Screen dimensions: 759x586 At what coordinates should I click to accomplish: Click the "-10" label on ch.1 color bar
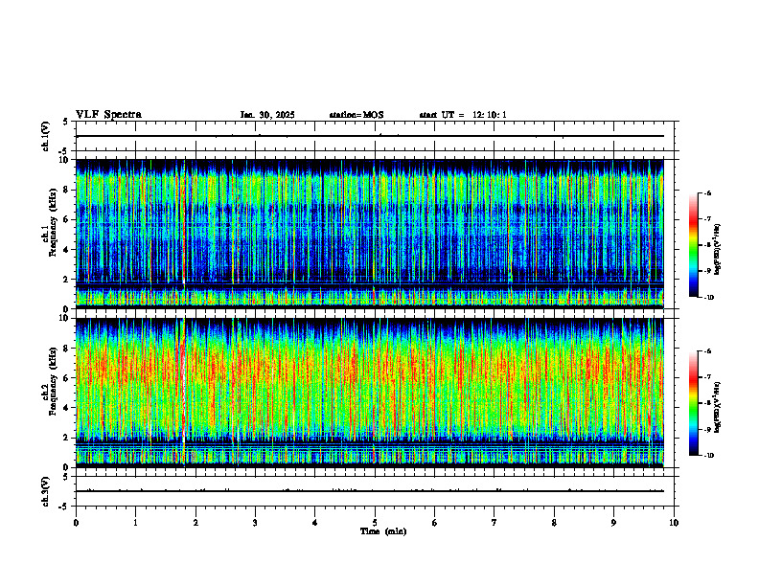pyautogui.click(x=708, y=298)
